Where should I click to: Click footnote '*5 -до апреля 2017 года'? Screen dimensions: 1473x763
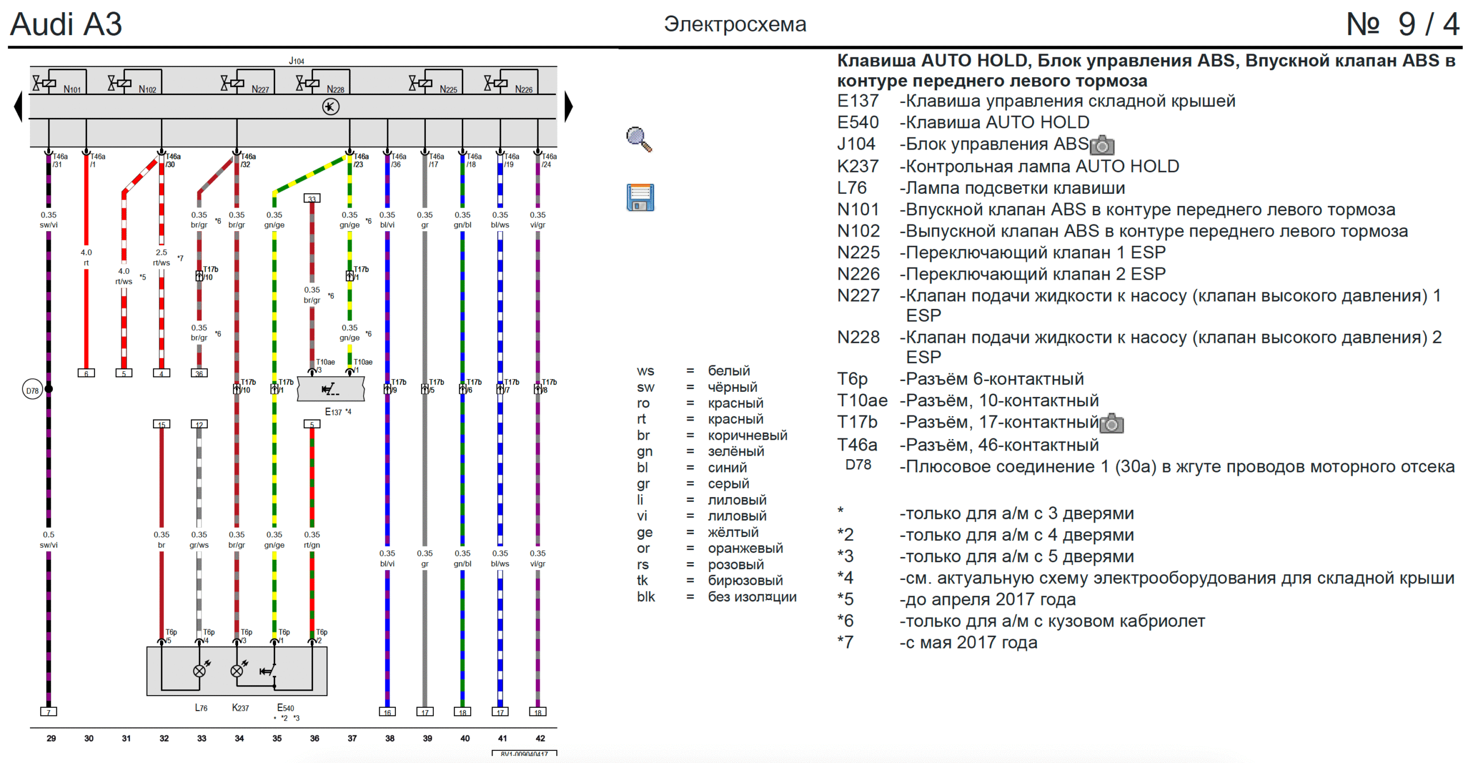click(956, 600)
